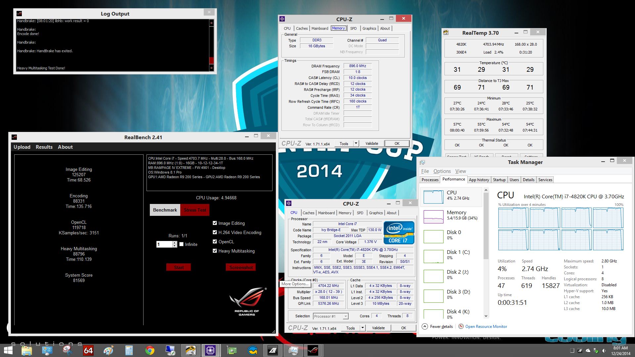The height and width of the screenshot is (357, 635).
Task: Launch Snipping Tool scissors icon on taskbar
Action: 68,350
